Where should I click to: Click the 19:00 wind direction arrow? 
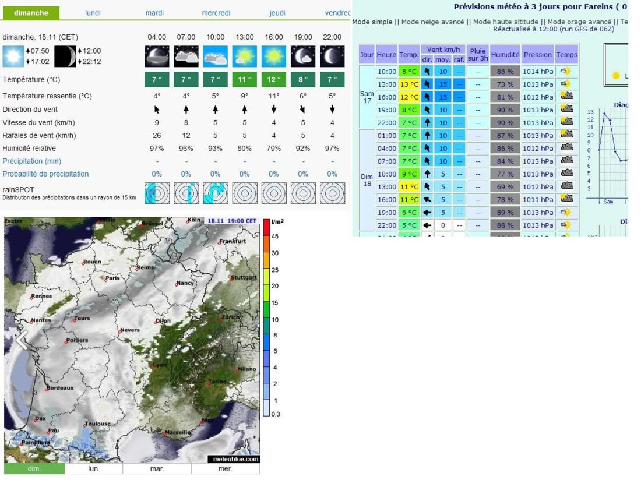coord(303,110)
